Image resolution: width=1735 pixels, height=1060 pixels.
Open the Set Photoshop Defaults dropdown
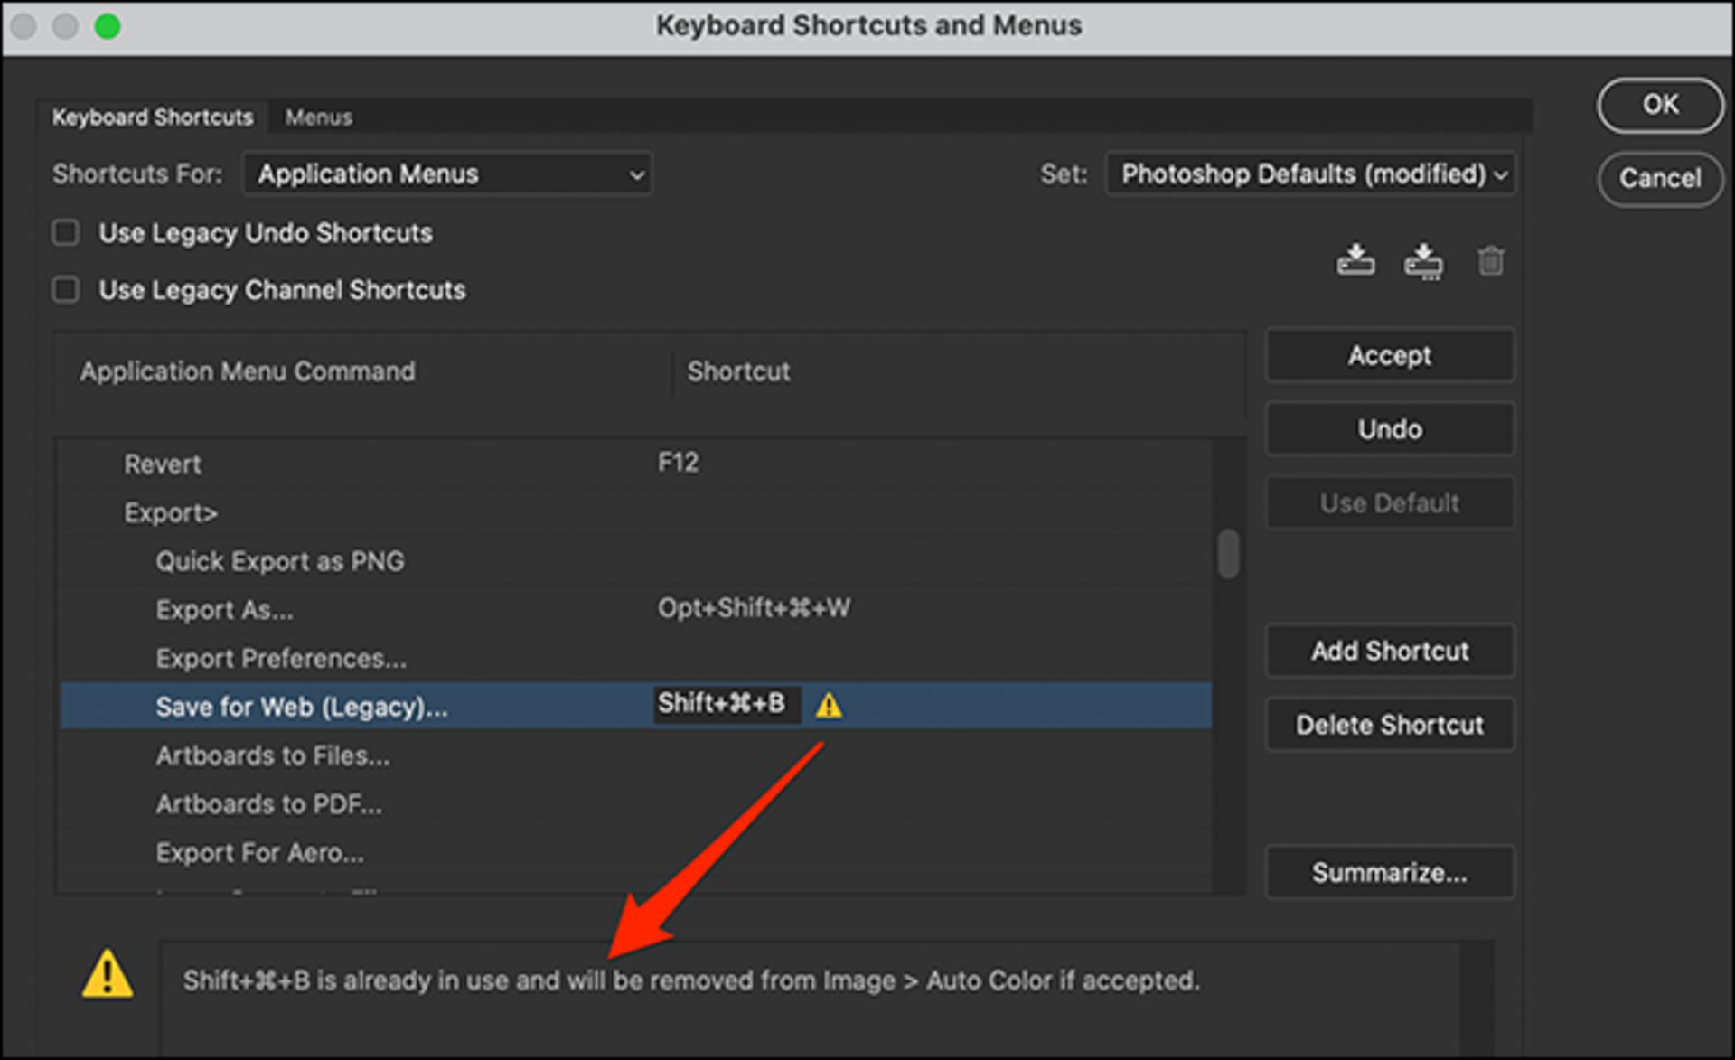(1310, 174)
